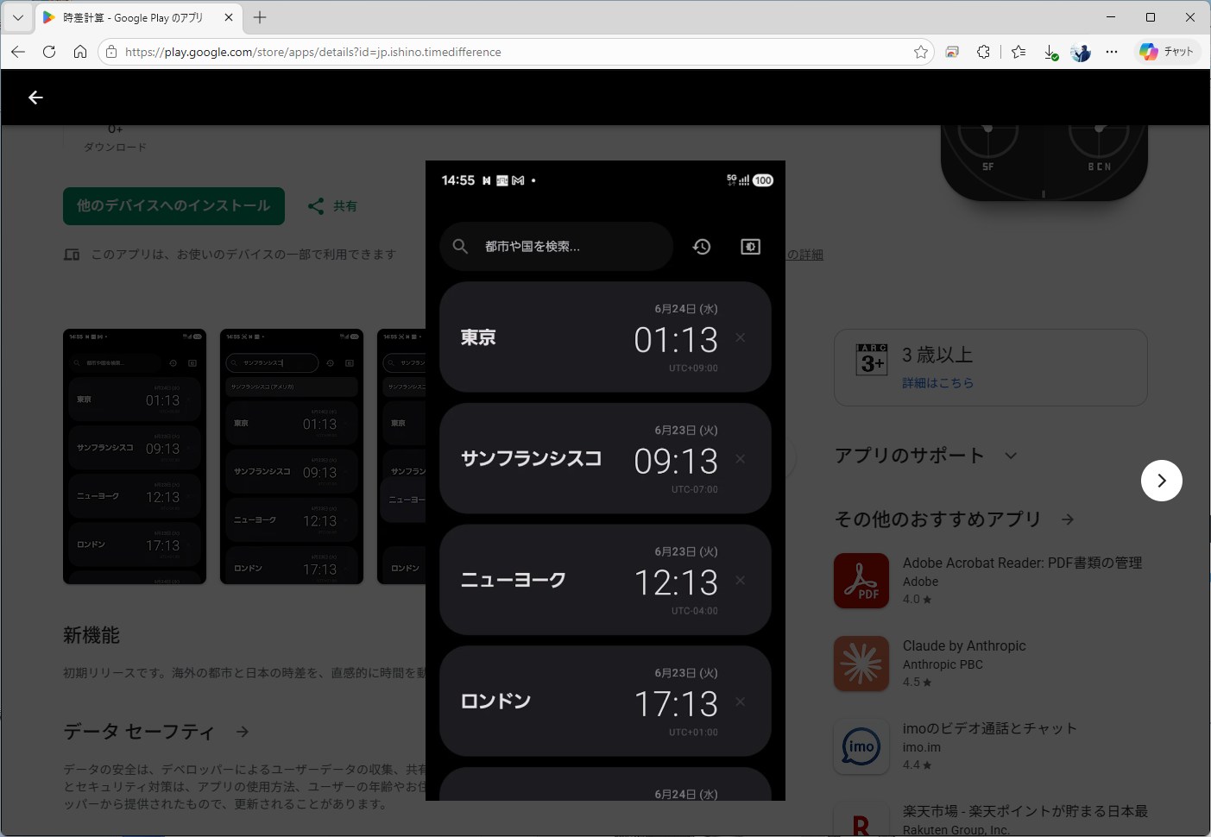This screenshot has width=1211, height=837.
Task: Open browser home page
Action: coord(80,52)
